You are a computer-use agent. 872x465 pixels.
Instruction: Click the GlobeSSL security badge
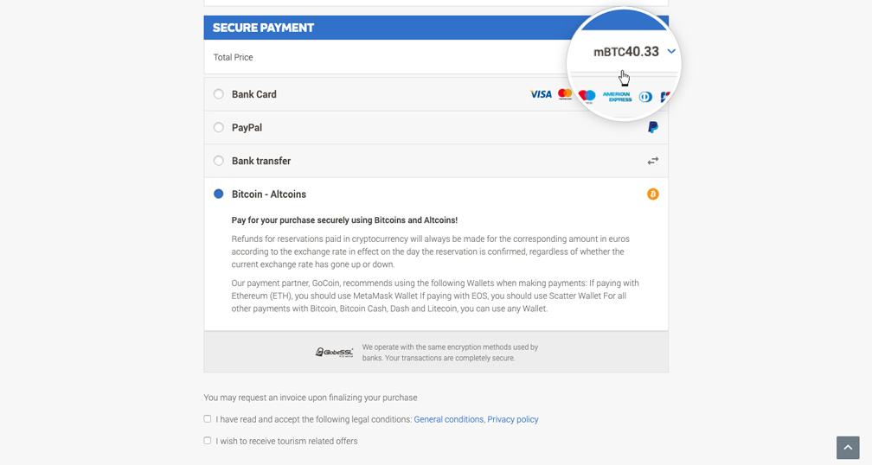334,352
